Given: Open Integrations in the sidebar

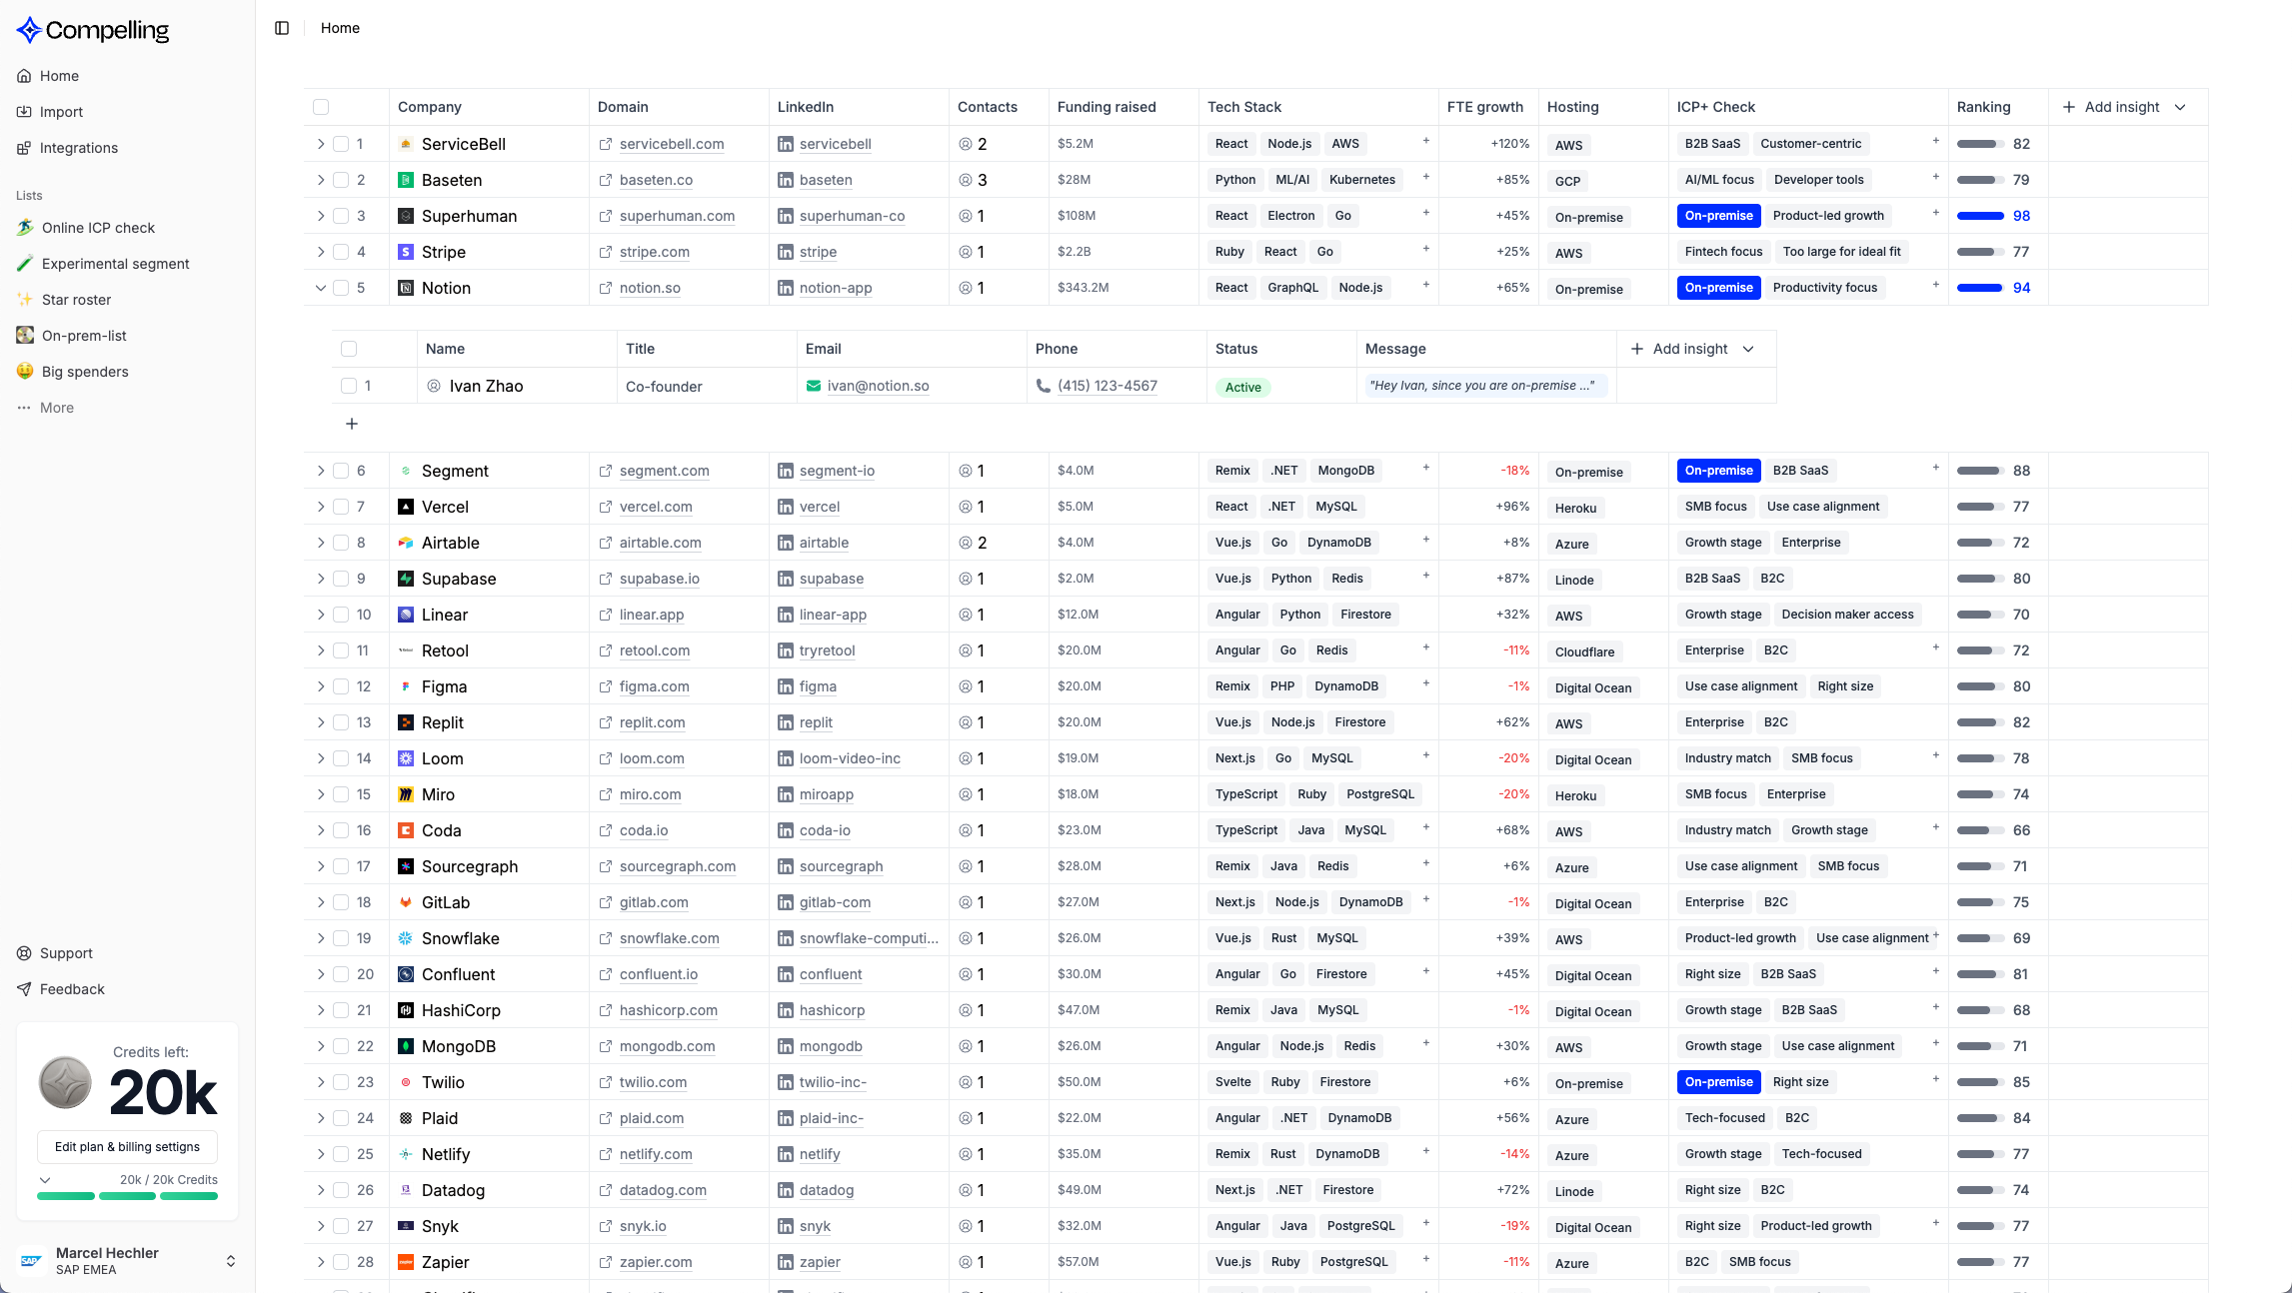Looking at the screenshot, I should pos(78,148).
